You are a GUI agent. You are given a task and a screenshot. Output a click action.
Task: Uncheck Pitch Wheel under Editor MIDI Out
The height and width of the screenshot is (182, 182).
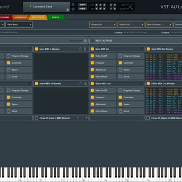[x=92, y=111]
